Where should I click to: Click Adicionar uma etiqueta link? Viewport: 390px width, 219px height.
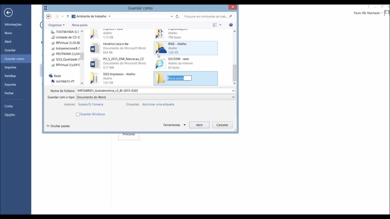pyautogui.click(x=158, y=104)
